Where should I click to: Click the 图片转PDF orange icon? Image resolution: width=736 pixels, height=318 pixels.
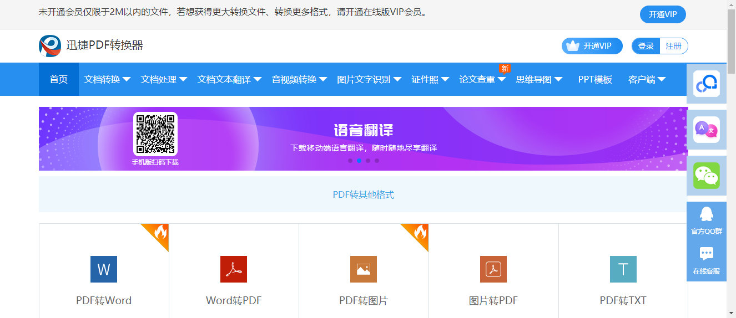[493, 269]
